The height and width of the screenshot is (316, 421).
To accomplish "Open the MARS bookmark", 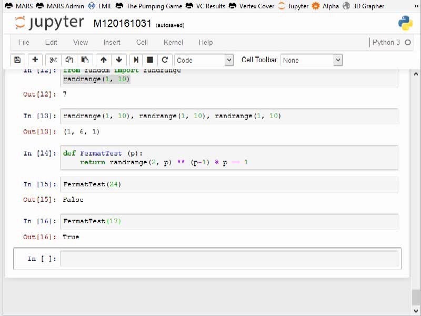I will 19,6.
